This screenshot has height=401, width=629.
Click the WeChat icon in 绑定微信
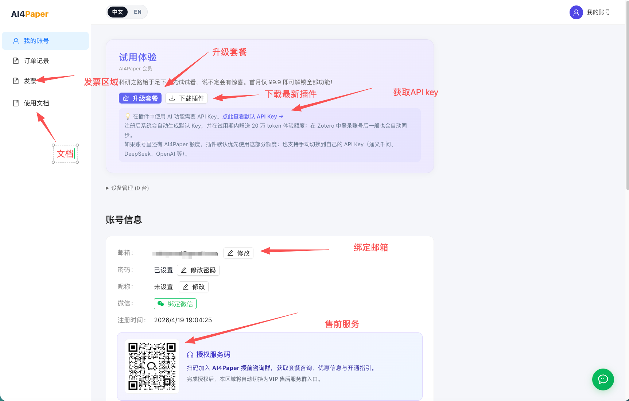click(161, 304)
